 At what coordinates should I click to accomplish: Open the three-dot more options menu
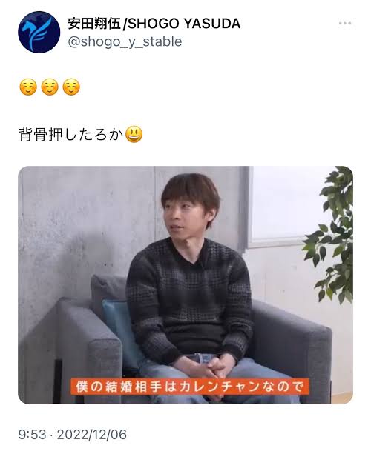(345, 24)
